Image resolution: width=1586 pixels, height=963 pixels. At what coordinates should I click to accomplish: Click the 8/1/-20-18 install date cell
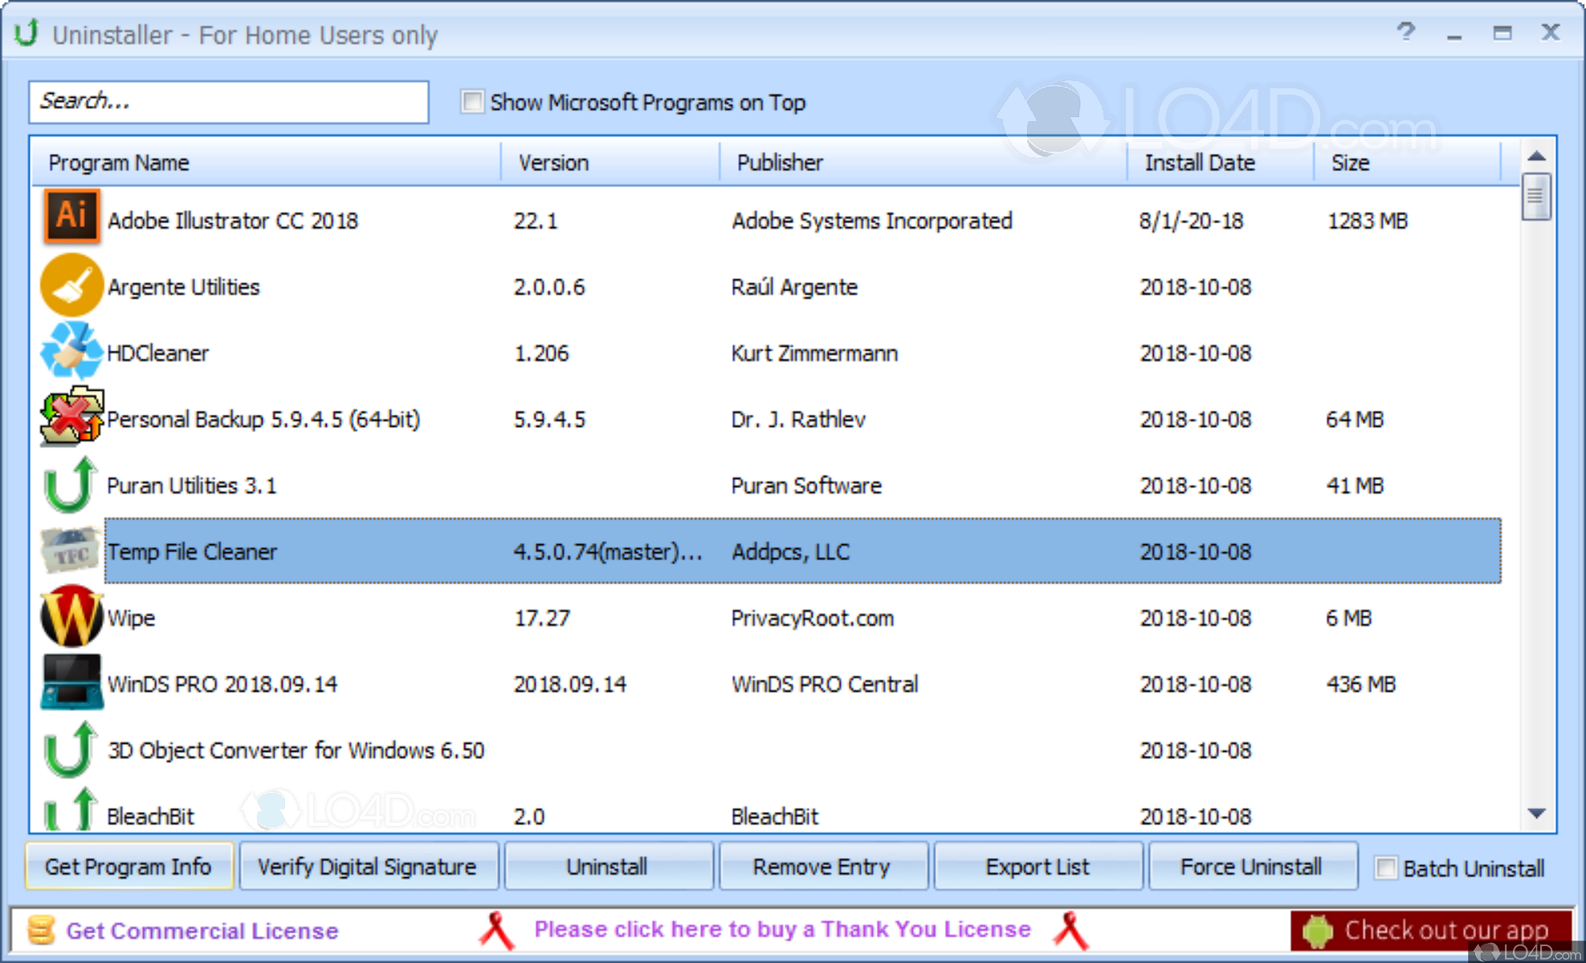[1191, 221]
